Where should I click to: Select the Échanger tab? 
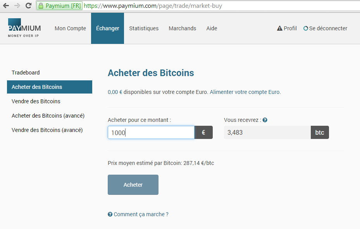[x=107, y=28]
